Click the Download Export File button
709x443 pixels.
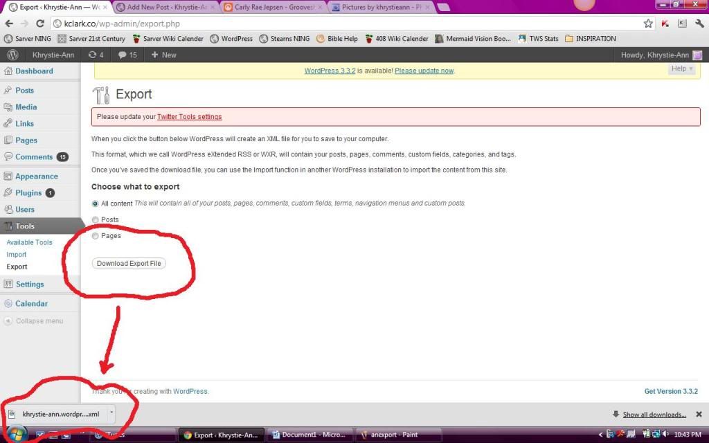point(129,264)
